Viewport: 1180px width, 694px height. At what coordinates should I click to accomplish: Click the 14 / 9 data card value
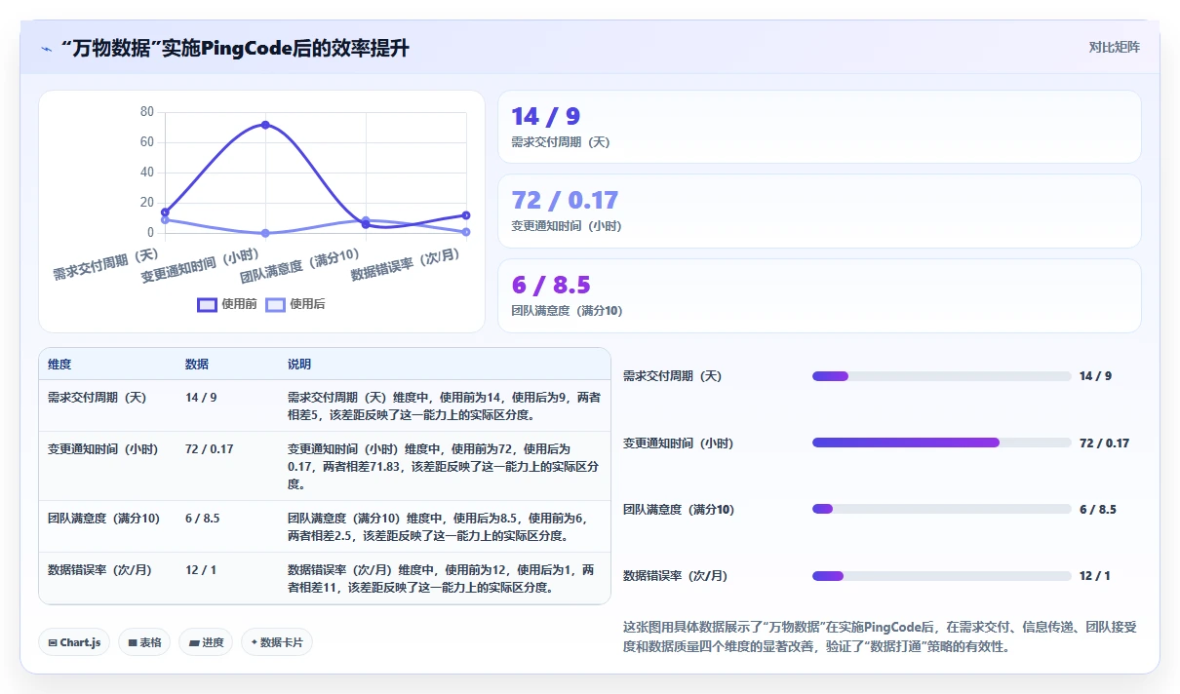(545, 117)
